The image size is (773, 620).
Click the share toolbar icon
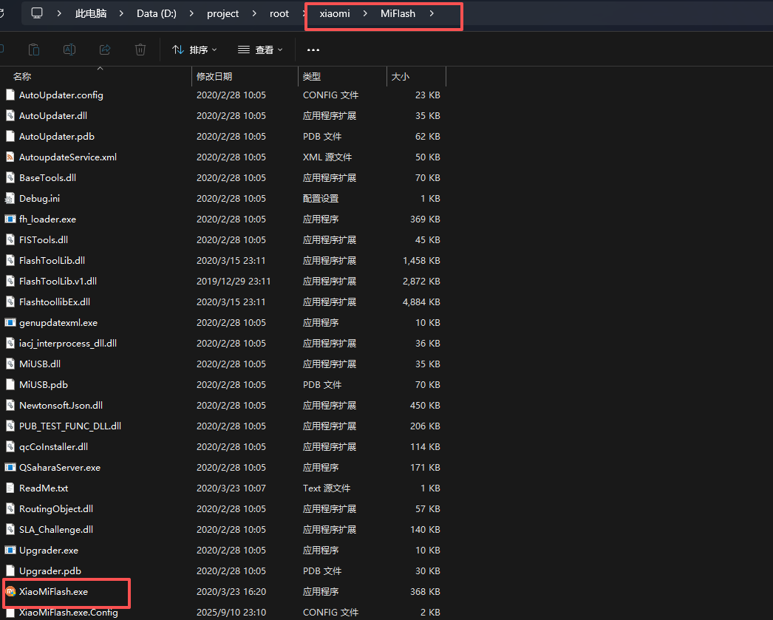tap(105, 50)
